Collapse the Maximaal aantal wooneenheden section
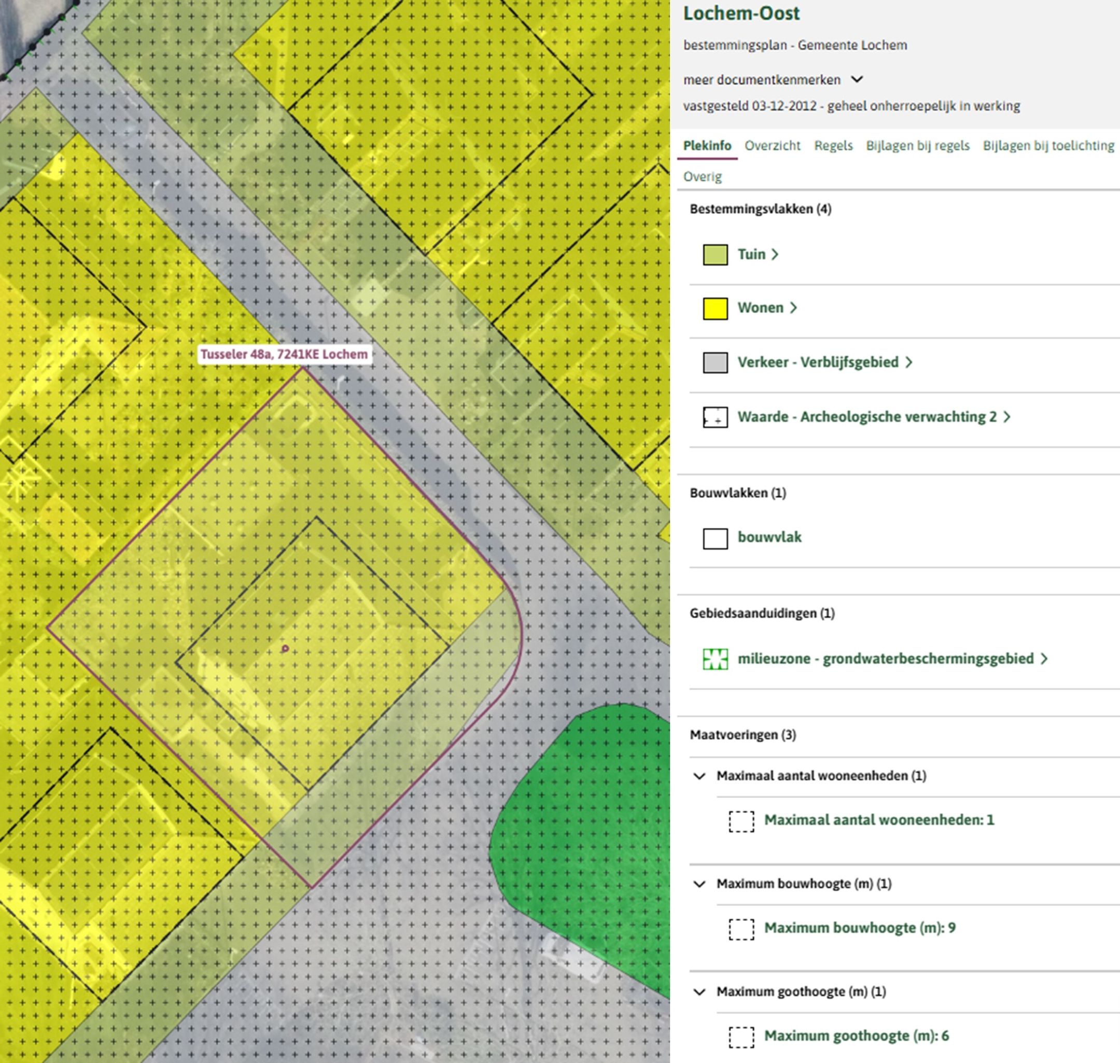 pyautogui.click(x=699, y=776)
